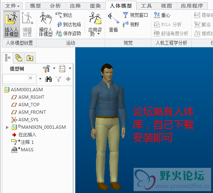Click the lift analysis (提举) tool

click(203, 15)
